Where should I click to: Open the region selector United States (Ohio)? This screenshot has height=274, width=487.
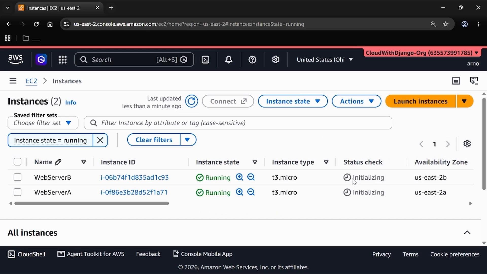pos(325,60)
